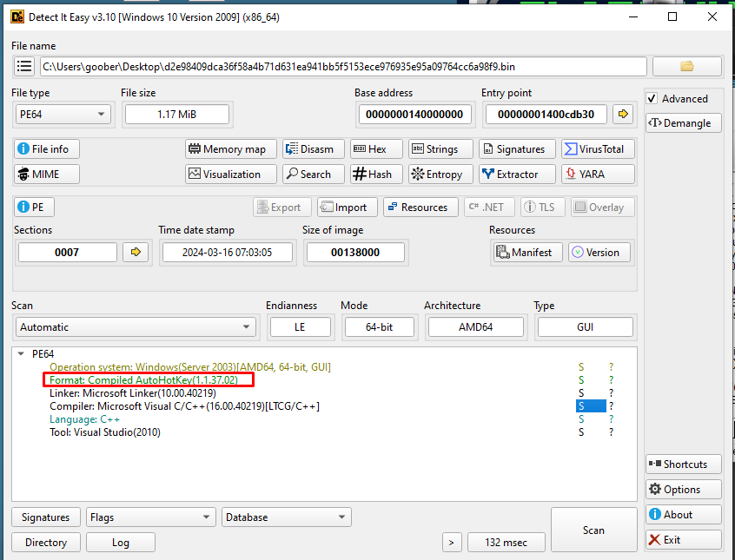
Task: Launch the Disasm view
Action: click(313, 149)
